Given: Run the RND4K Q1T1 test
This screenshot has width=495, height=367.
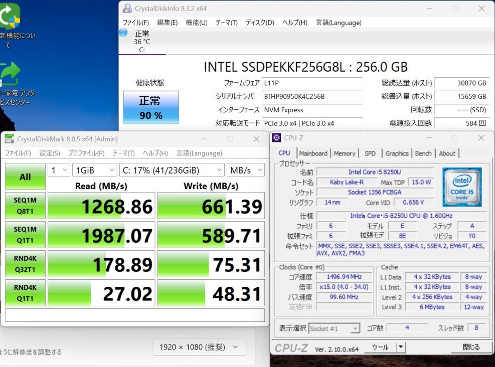Looking at the screenshot, I should pos(25,292).
